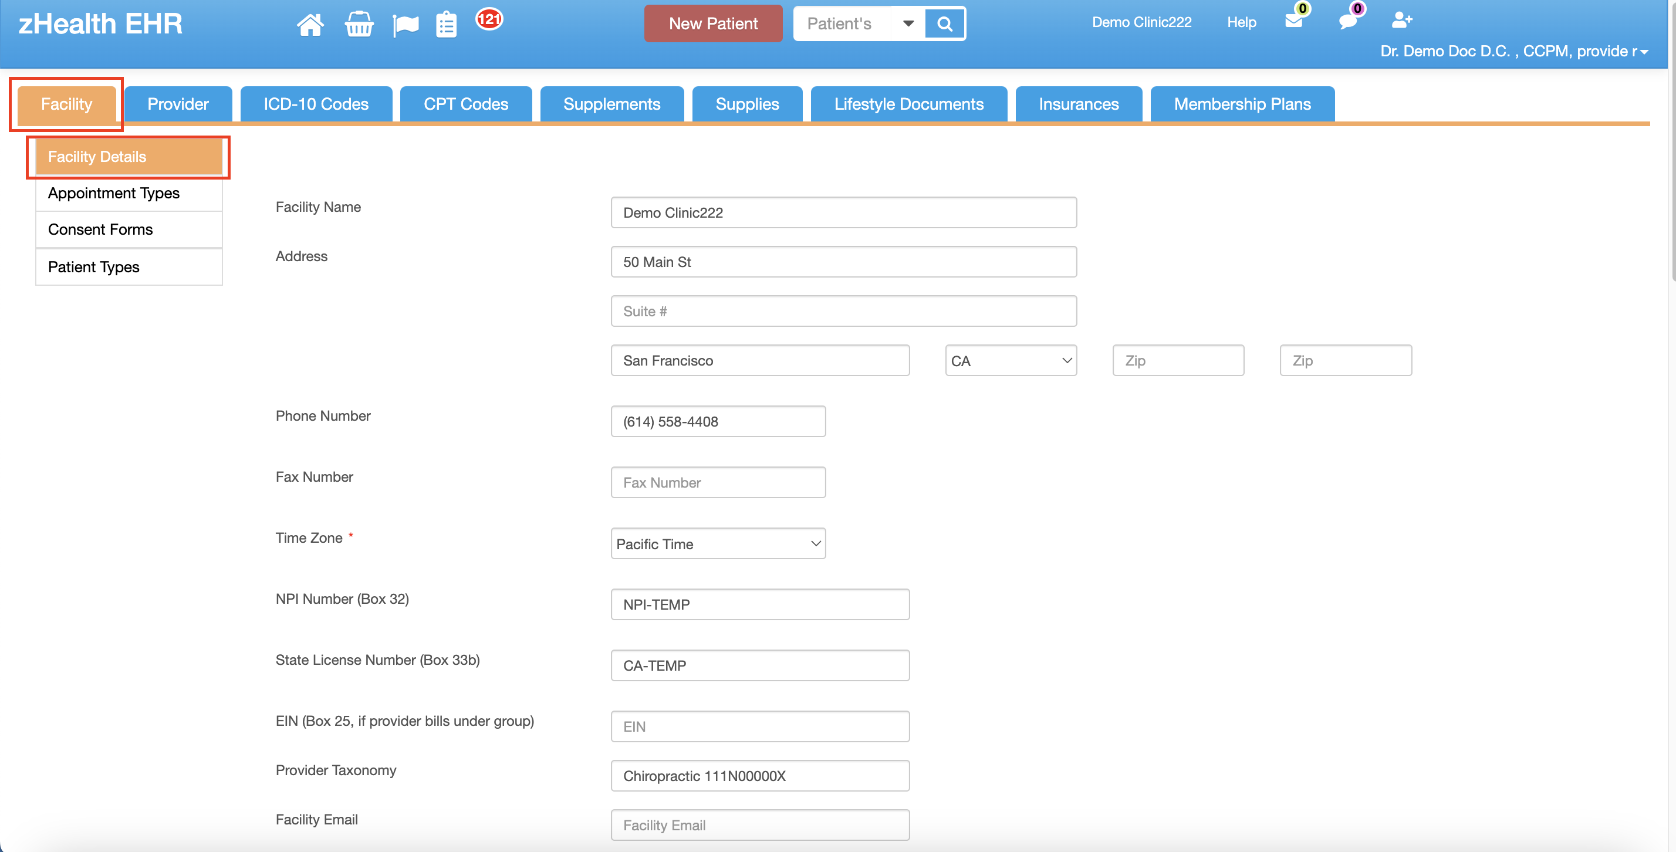Open the 121 notifications badge
The width and height of the screenshot is (1676, 852).
(489, 19)
